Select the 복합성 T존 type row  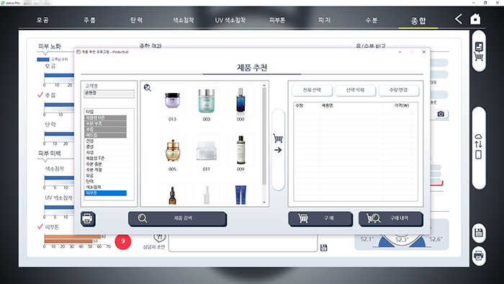[105, 159]
